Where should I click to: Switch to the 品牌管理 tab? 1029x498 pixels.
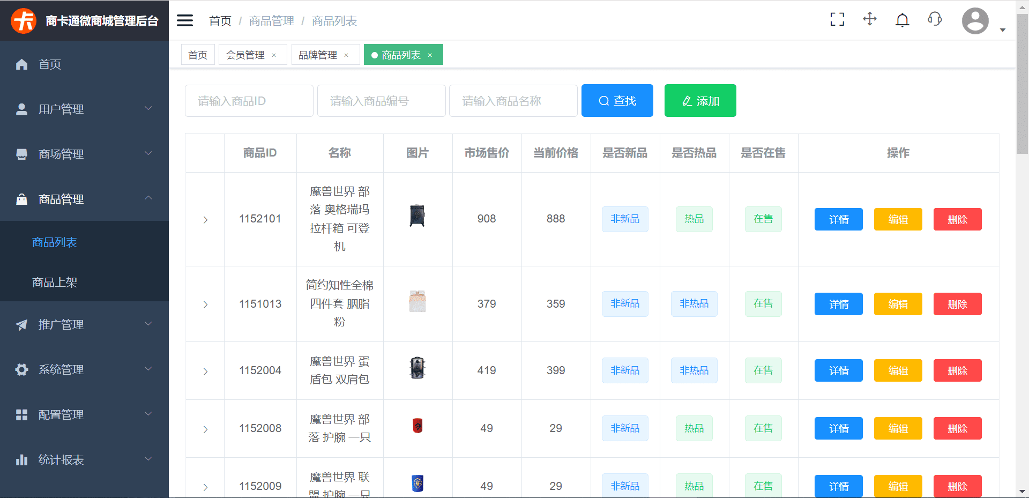(x=317, y=54)
